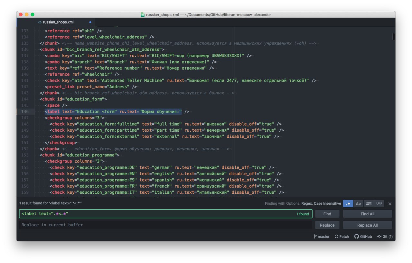
Task: Click the chunk id "education_form" text
Action: tap(86, 99)
